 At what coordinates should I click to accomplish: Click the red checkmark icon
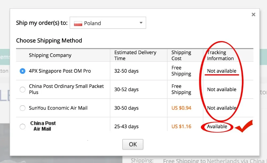pos(244,126)
